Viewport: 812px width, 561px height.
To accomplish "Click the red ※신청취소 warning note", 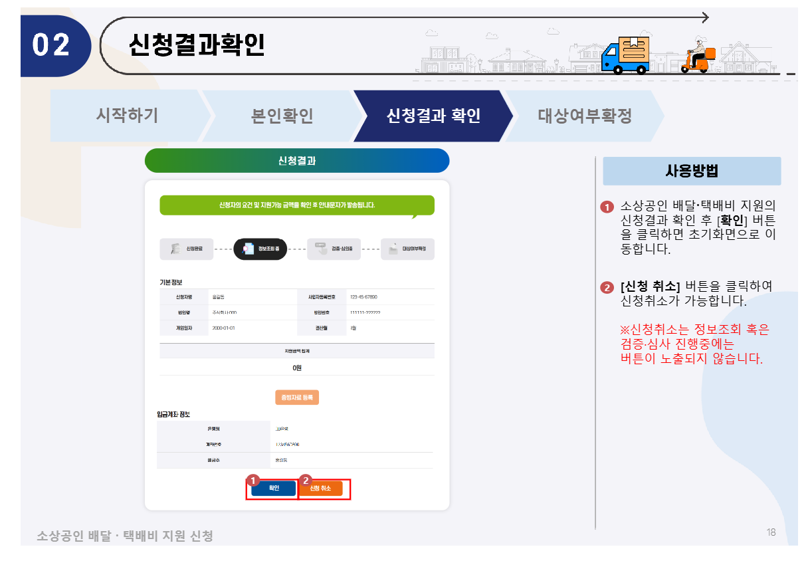I will [x=694, y=344].
